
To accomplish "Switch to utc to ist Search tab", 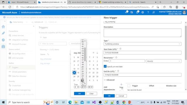I will coord(143,2).
